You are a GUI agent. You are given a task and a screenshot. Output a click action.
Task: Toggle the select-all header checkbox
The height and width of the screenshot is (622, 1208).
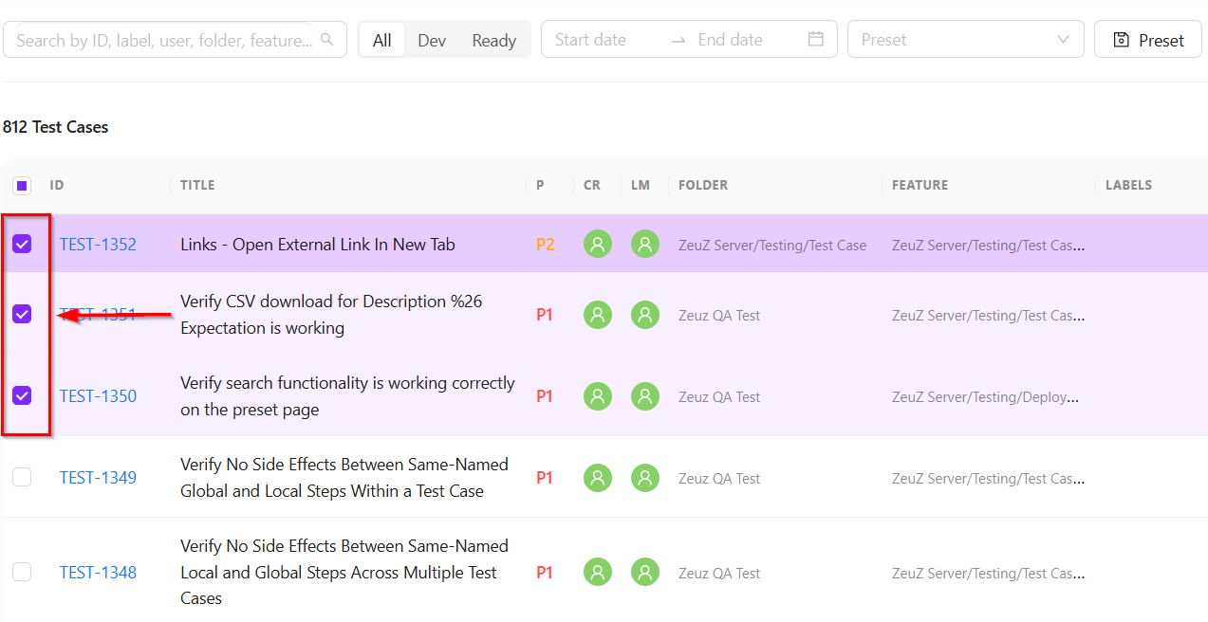point(22,185)
